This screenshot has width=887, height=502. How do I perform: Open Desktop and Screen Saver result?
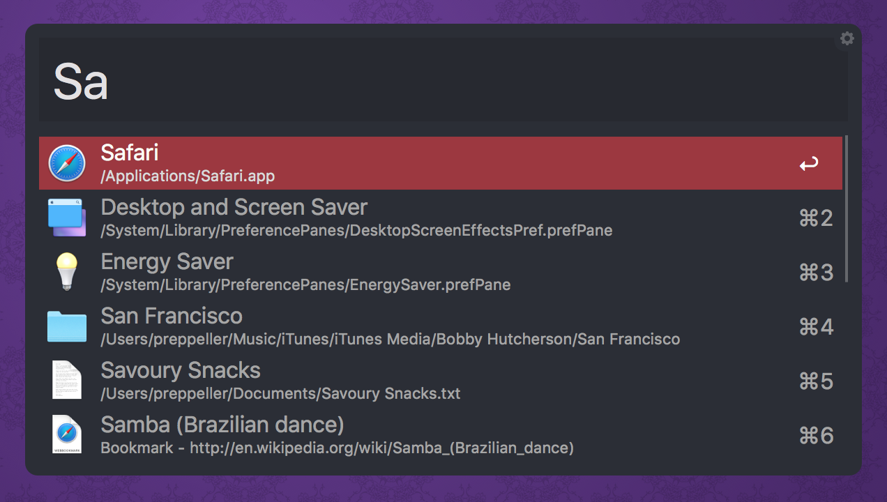[234, 208]
